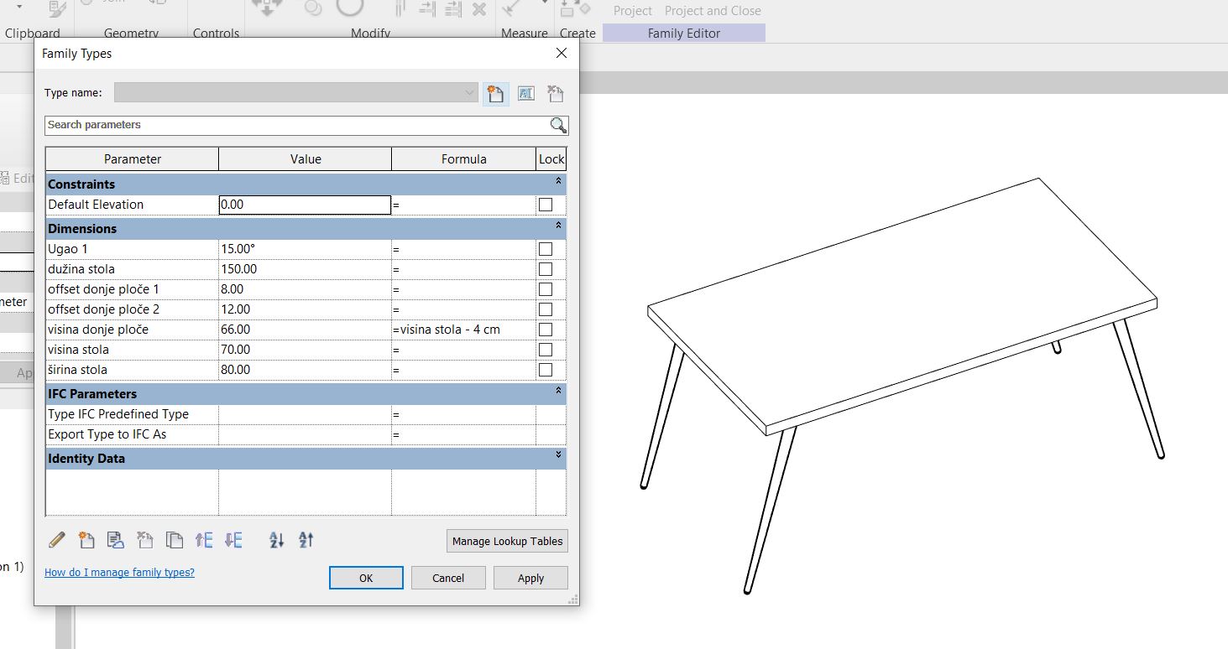Confirm the dialog with OK

[366, 578]
